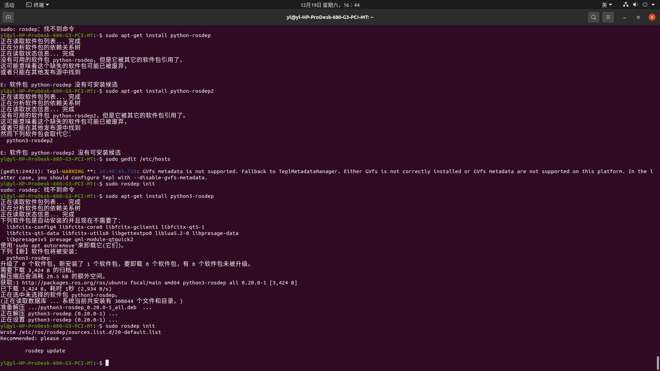This screenshot has height=371, width=660.
Task: Select the terminal app icon beside 终端
Action: click(28, 4)
